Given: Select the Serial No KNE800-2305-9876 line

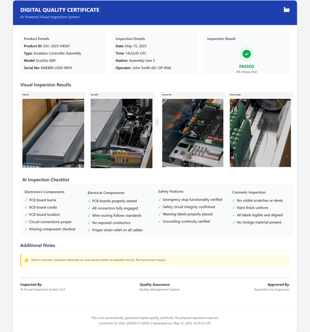Looking at the screenshot, I should [48, 68].
